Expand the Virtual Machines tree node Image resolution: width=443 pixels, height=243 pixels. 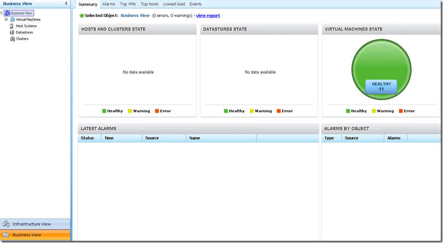(x=6, y=20)
